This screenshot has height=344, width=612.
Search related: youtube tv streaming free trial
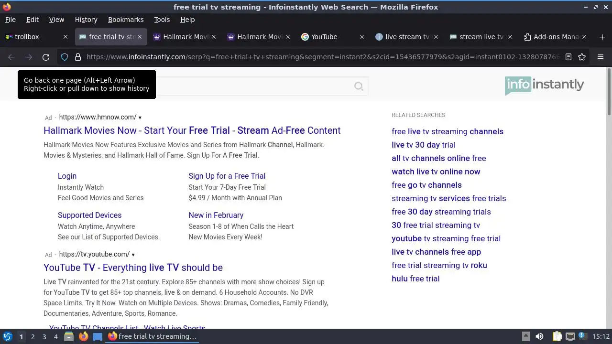[x=446, y=238]
